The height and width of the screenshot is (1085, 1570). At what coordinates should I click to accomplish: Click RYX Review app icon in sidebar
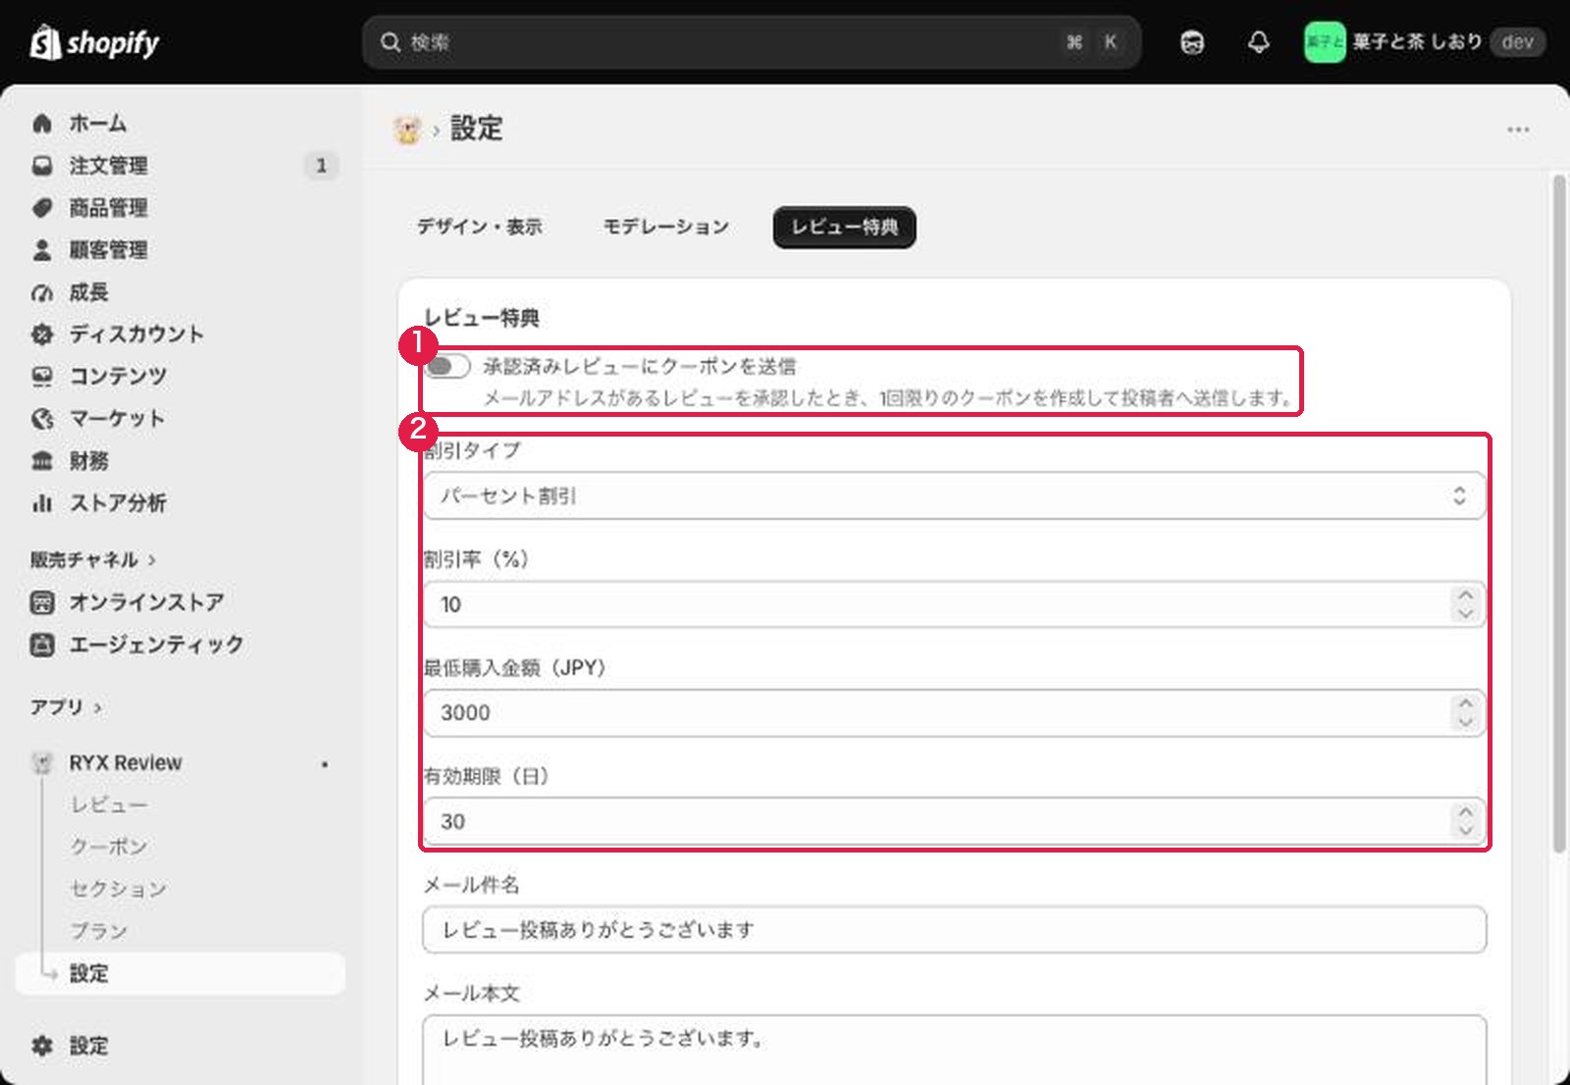[x=42, y=763]
